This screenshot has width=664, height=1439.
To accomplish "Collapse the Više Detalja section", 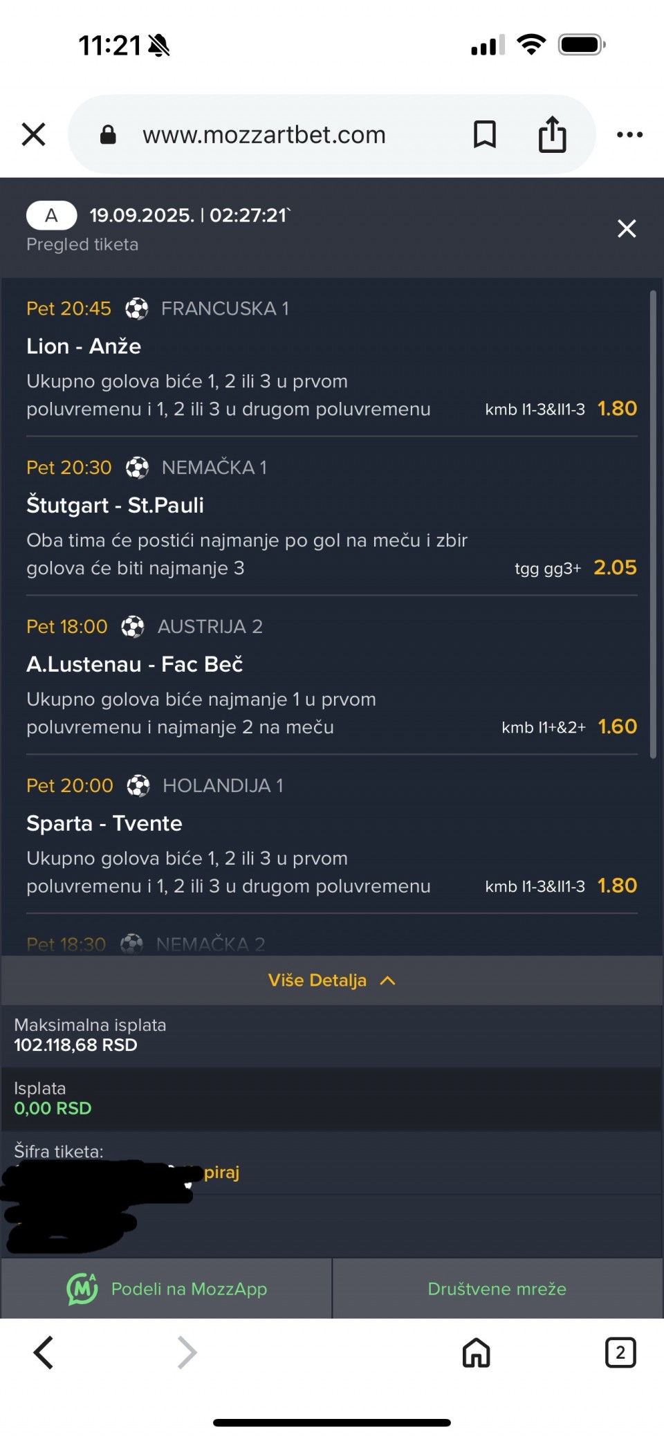I will click(332, 980).
